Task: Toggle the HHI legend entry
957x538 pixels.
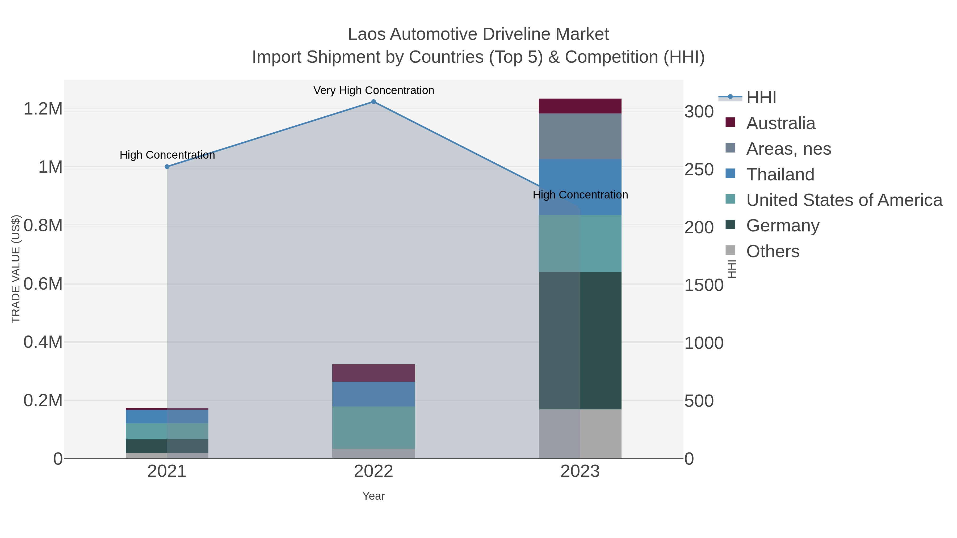Action: click(748, 98)
